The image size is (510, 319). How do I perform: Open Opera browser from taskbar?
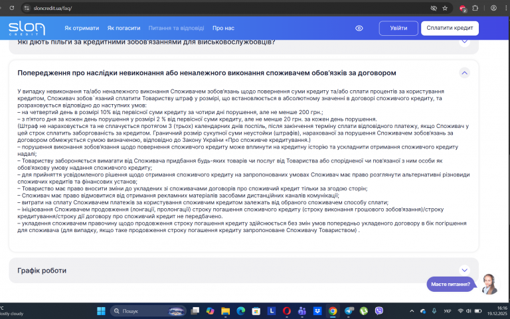pos(287,311)
